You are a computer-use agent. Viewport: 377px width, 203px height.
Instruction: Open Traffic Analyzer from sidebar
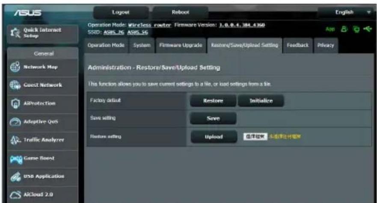click(43, 140)
